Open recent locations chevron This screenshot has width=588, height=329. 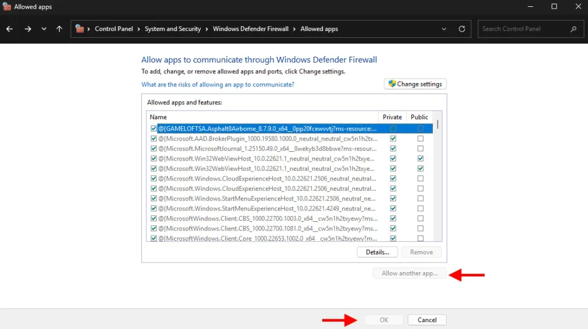pyautogui.click(x=44, y=29)
